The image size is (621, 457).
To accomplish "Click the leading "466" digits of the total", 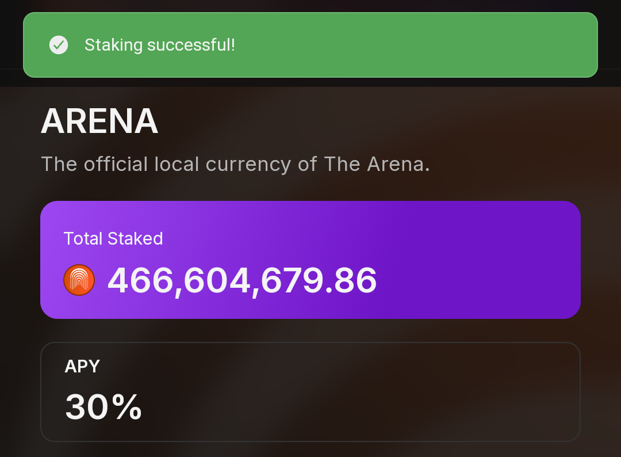I will [139, 281].
